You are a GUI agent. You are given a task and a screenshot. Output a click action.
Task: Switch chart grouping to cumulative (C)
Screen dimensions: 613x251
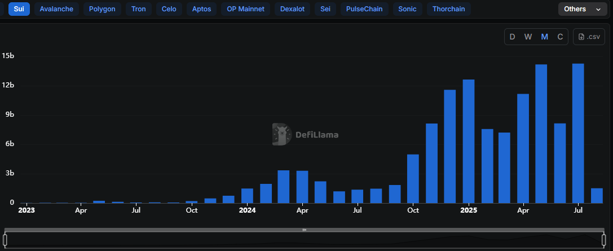pos(560,37)
